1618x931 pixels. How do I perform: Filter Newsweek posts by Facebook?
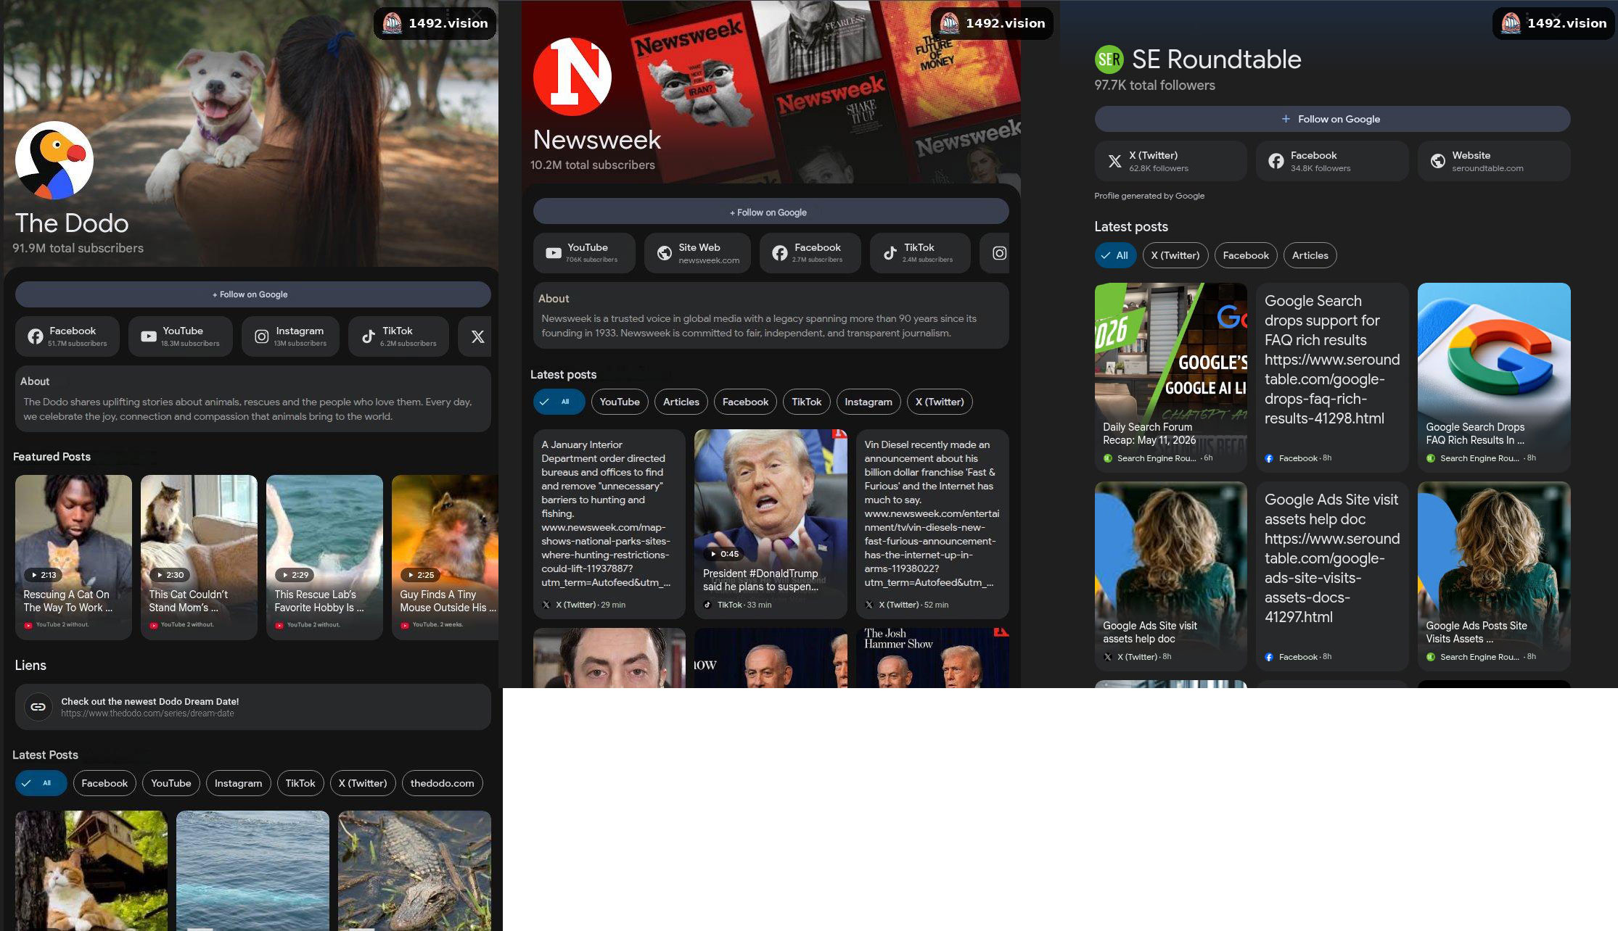(x=745, y=402)
